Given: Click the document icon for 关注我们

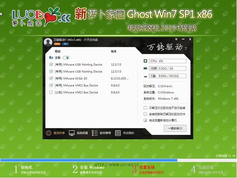Looking at the screenshot, I should click(x=118, y=133).
